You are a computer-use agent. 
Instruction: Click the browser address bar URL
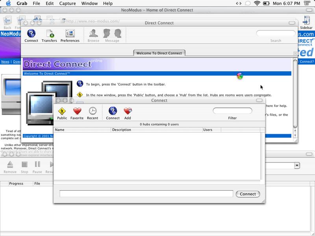pyautogui.click(x=93, y=21)
